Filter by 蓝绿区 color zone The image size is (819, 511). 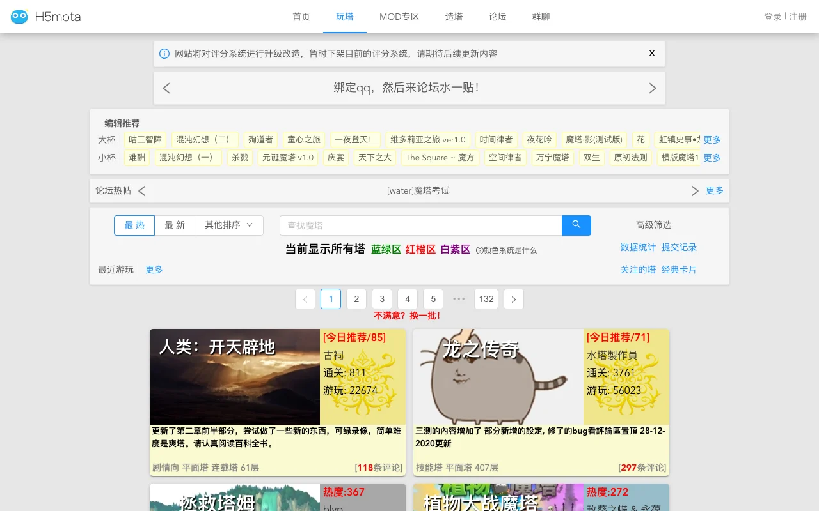coord(386,249)
